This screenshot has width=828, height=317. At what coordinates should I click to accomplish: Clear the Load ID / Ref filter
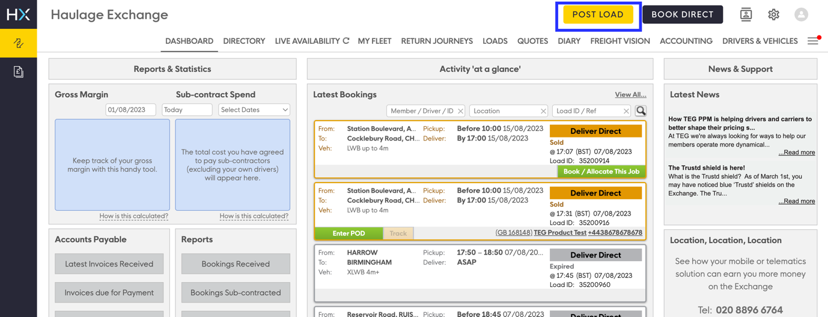point(626,111)
